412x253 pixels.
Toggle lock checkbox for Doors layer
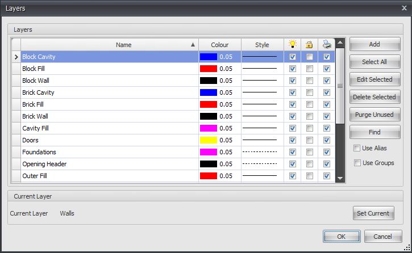pyautogui.click(x=310, y=140)
